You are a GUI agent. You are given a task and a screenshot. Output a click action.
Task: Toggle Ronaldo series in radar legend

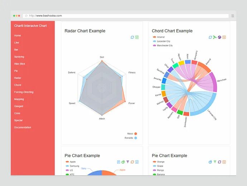[131, 138]
